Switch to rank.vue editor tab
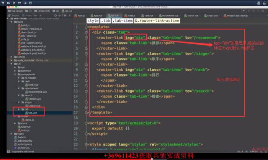 tap(147, 16)
